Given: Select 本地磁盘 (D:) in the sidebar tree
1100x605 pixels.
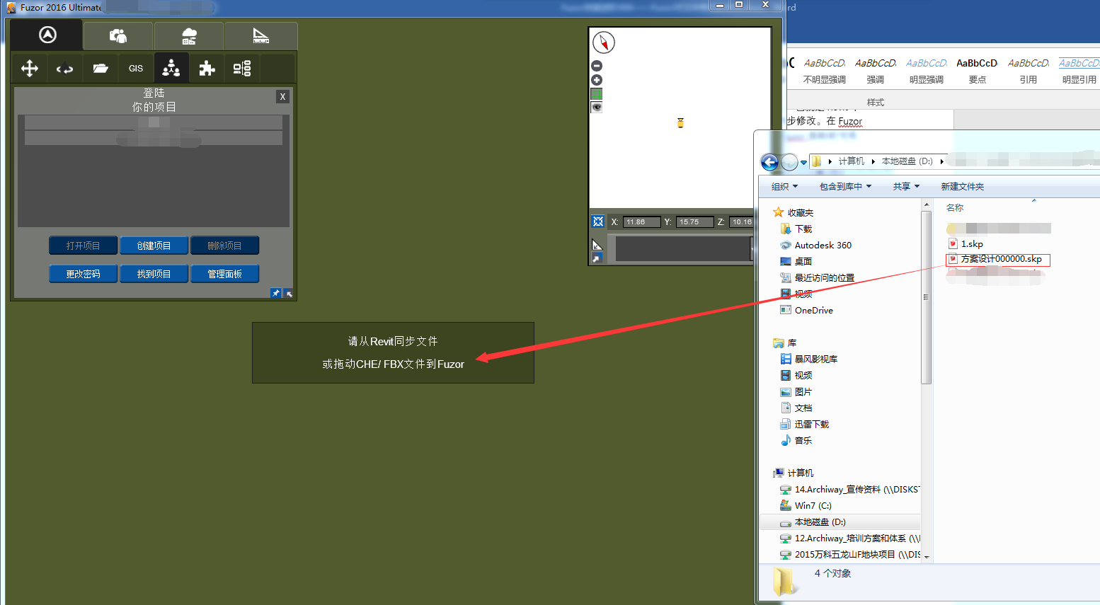Looking at the screenshot, I should 820,522.
